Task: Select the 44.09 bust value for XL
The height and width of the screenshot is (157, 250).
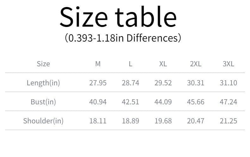Action: tap(163, 102)
